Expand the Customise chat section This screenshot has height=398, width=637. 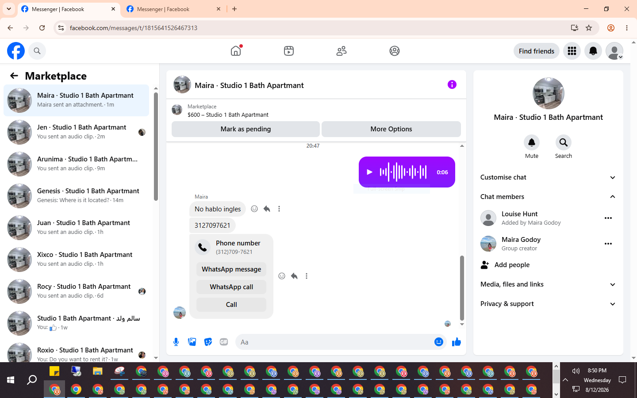tap(548, 177)
